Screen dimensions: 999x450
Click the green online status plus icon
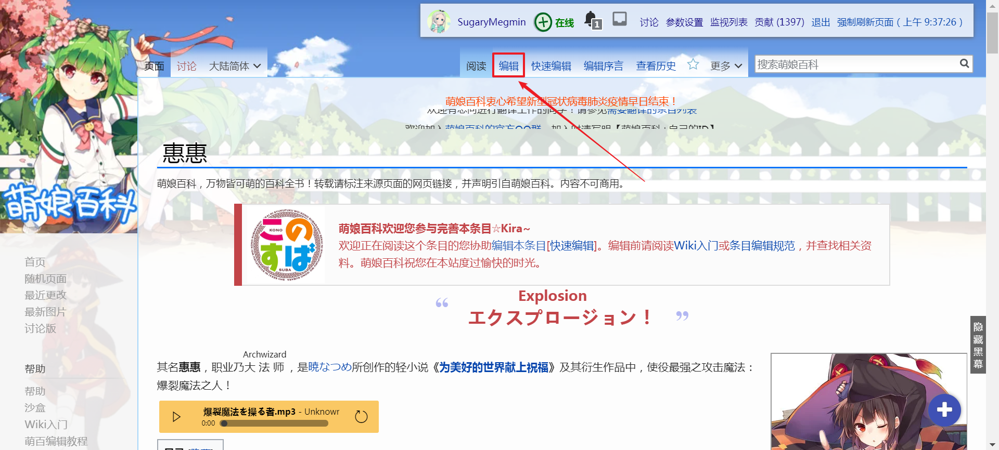[543, 22]
